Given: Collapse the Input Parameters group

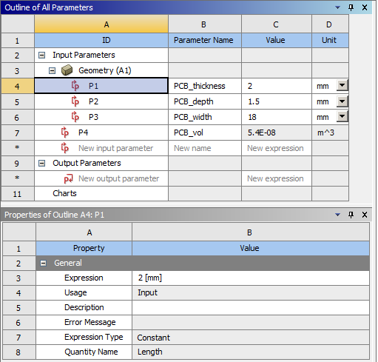Looking at the screenshot, I should pos(41,55).
